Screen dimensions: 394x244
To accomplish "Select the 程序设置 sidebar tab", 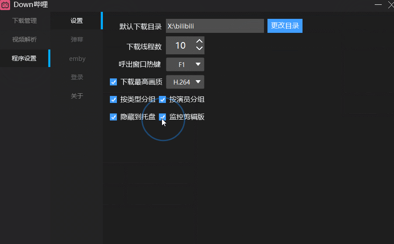I will [x=25, y=58].
